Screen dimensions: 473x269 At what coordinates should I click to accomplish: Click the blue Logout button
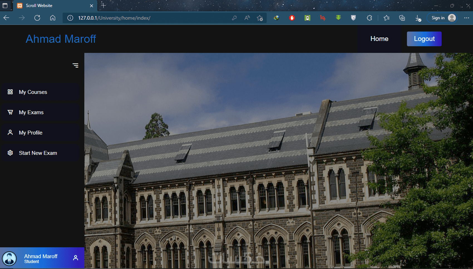(424, 39)
